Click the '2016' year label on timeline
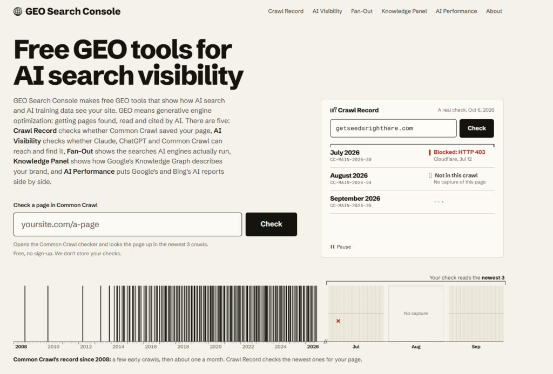Image resolution: width=553 pixels, height=374 pixels. pos(151,347)
